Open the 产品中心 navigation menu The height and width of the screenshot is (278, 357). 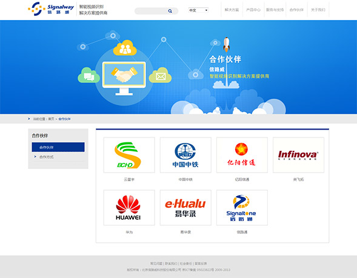tap(253, 10)
